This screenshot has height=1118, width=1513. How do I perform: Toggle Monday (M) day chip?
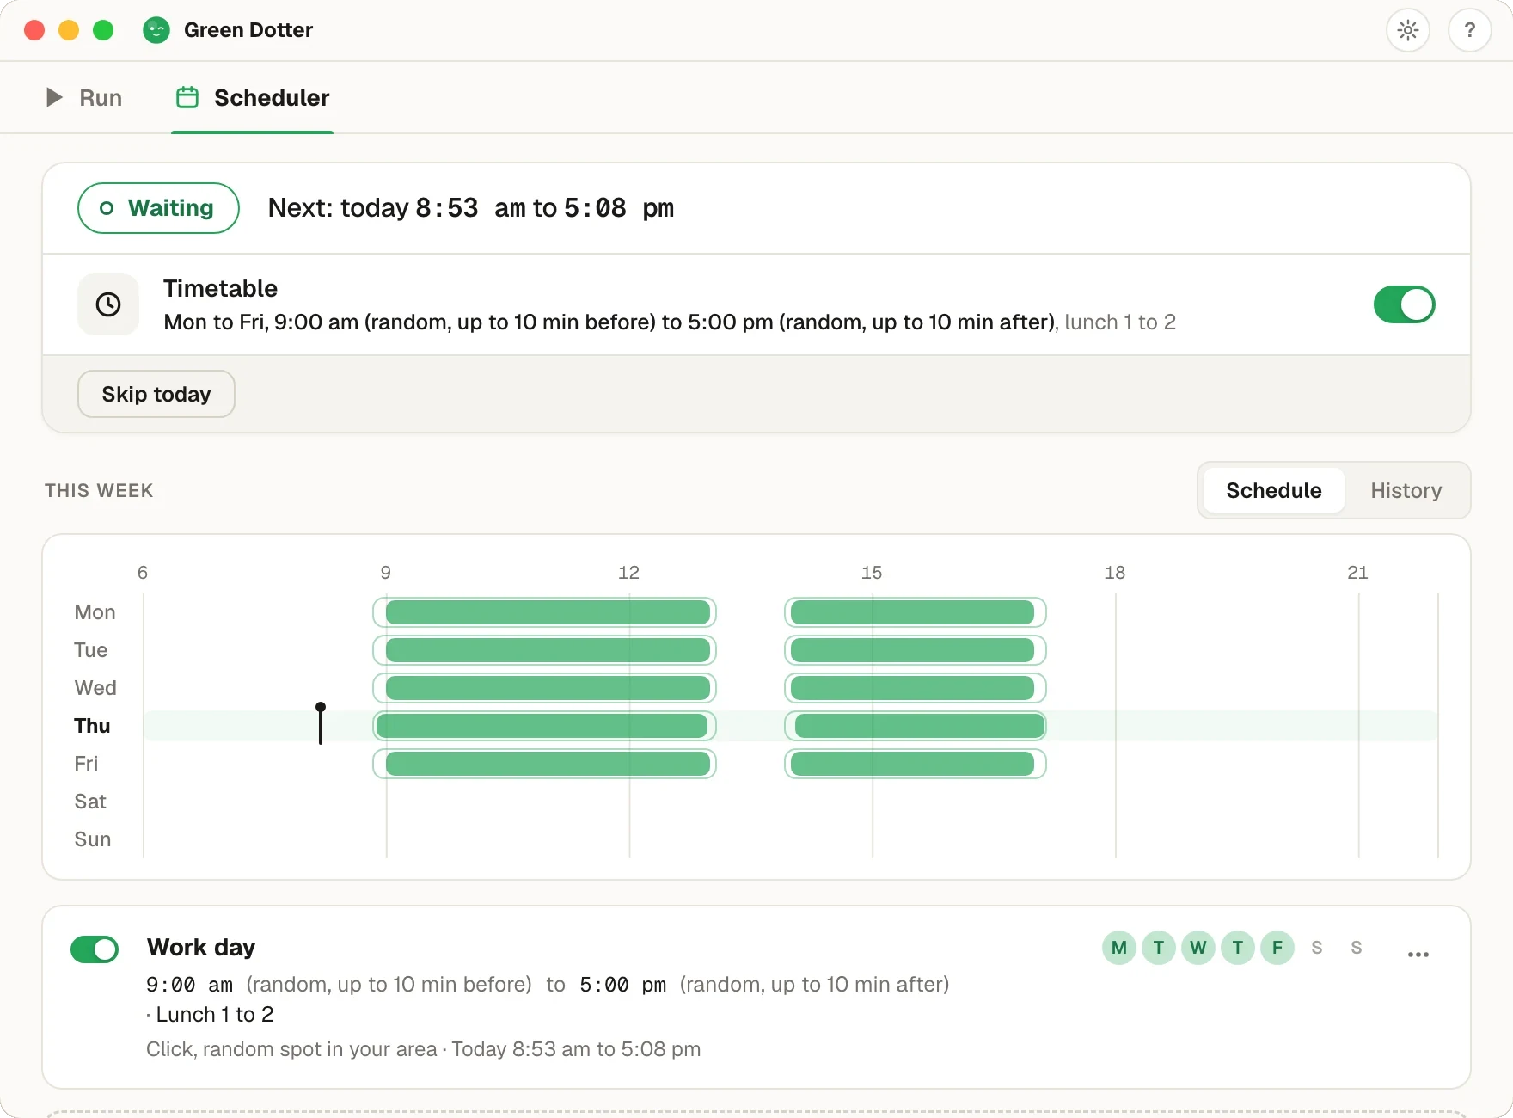[1119, 948]
